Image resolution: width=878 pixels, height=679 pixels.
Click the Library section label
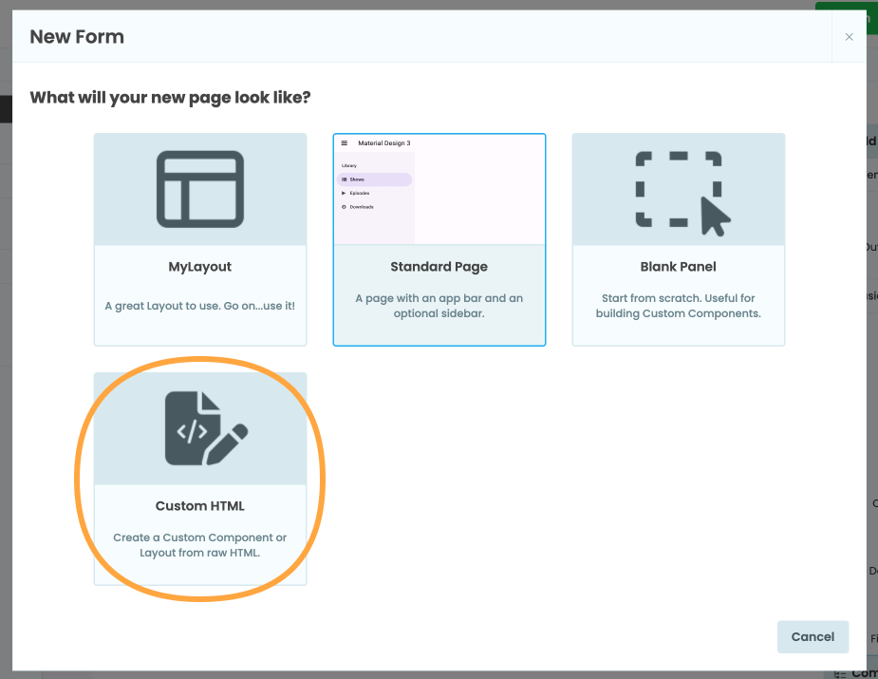click(349, 165)
